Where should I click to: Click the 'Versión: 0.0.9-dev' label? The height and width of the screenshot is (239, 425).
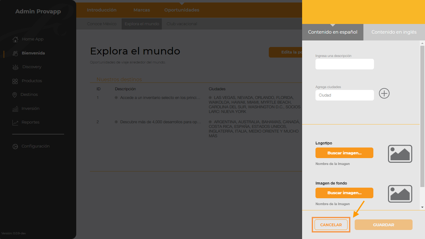[x=14, y=233]
